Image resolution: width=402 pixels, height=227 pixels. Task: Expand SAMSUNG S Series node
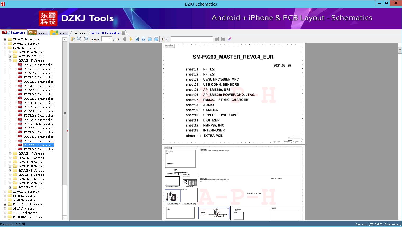[x=10, y=175]
